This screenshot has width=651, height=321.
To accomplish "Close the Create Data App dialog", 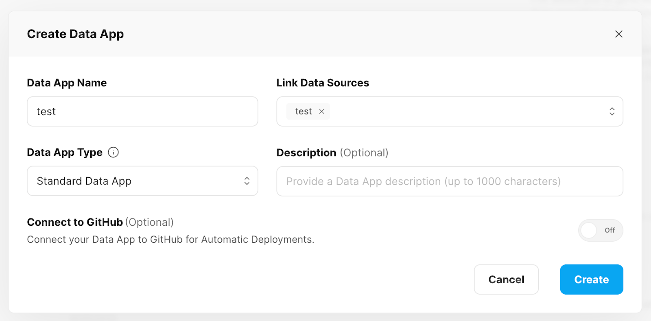I will [618, 34].
